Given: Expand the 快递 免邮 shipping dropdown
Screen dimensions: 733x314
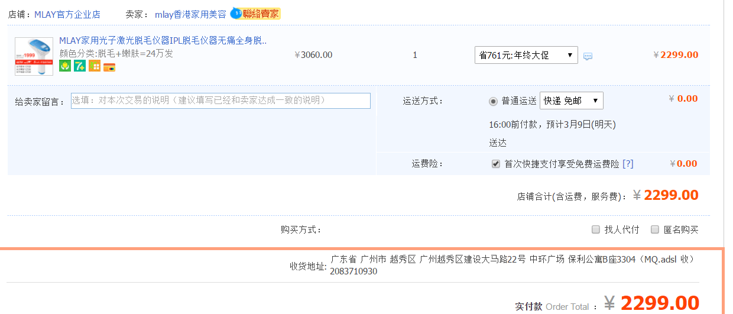Looking at the screenshot, I should [571, 101].
